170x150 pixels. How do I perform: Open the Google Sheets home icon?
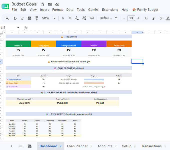(5, 6)
